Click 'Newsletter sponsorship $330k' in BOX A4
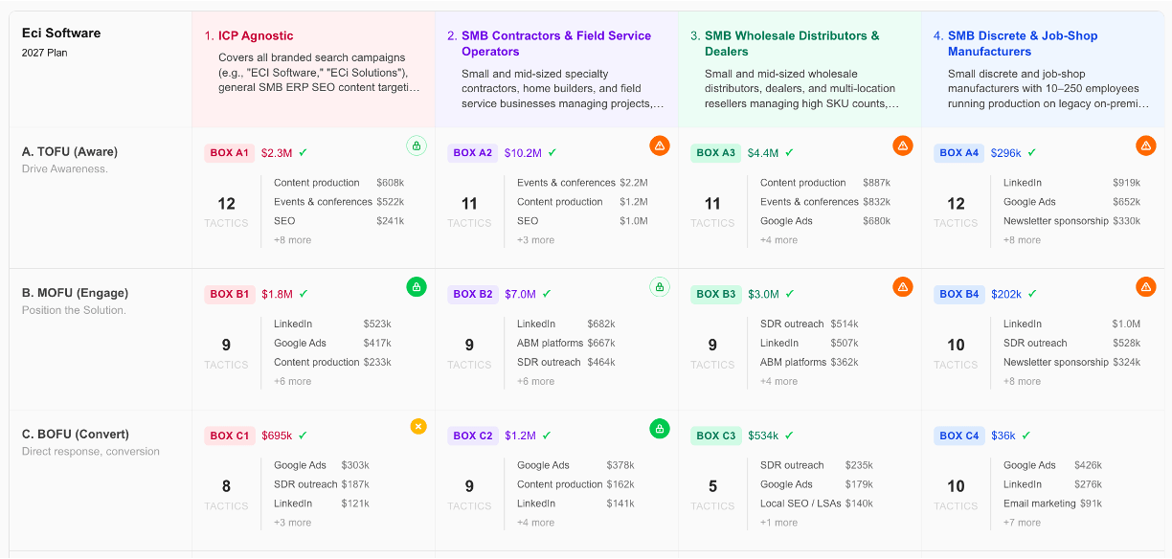The height and width of the screenshot is (559, 1172). [x=1071, y=221]
